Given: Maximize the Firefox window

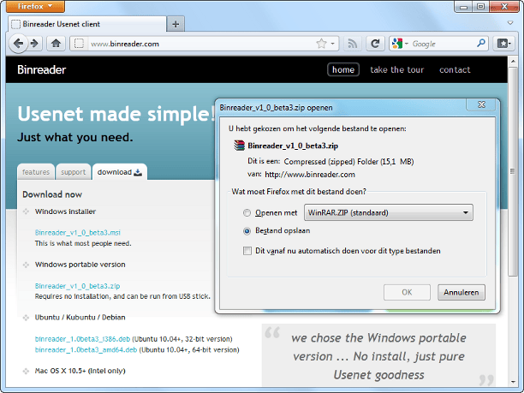Looking at the screenshot, I should 480,6.
